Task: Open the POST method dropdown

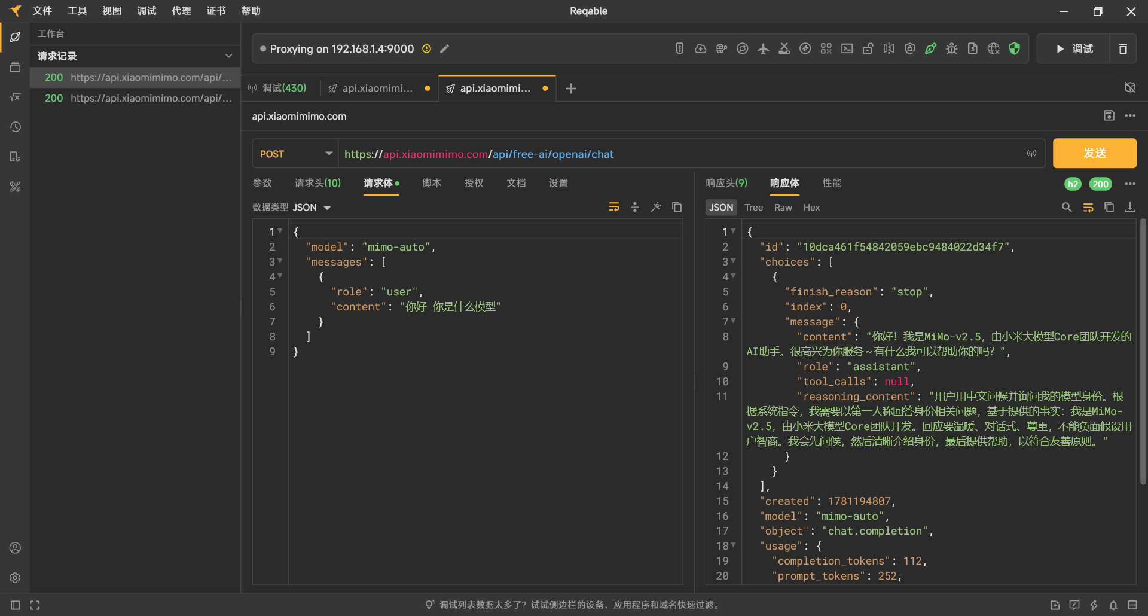Action: 295,154
